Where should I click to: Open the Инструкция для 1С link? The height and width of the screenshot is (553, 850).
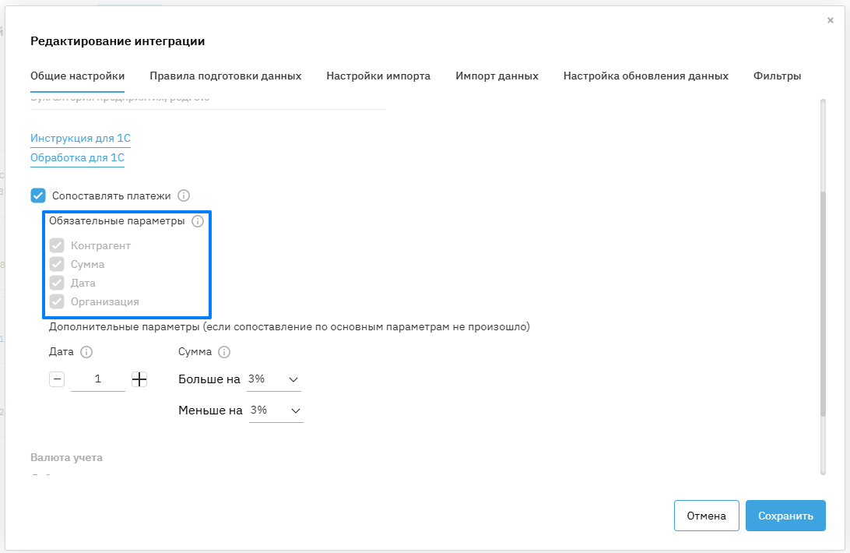(80, 139)
